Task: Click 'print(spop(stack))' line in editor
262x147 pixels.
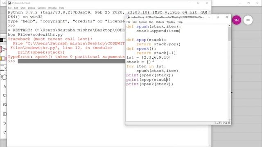Action: pos(149,80)
